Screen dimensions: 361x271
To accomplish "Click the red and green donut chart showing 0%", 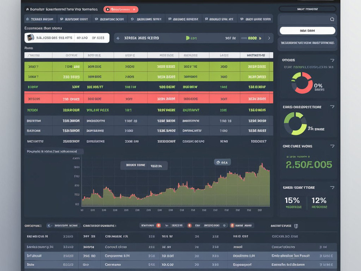I will pyautogui.click(x=302, y=83).
